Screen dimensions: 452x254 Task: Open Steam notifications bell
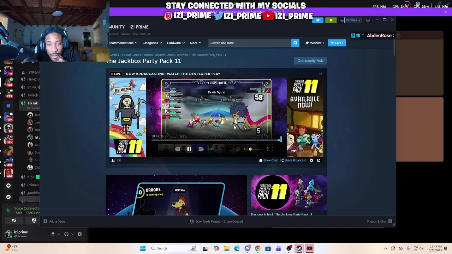tap(331, 20)
